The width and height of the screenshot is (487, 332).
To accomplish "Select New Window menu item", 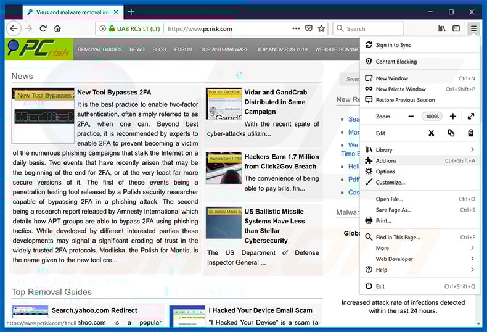I will pyautogui.click(x=420, y=78).
